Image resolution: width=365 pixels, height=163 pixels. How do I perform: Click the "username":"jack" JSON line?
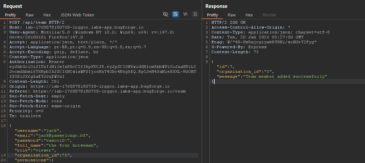tap(38, 131)
